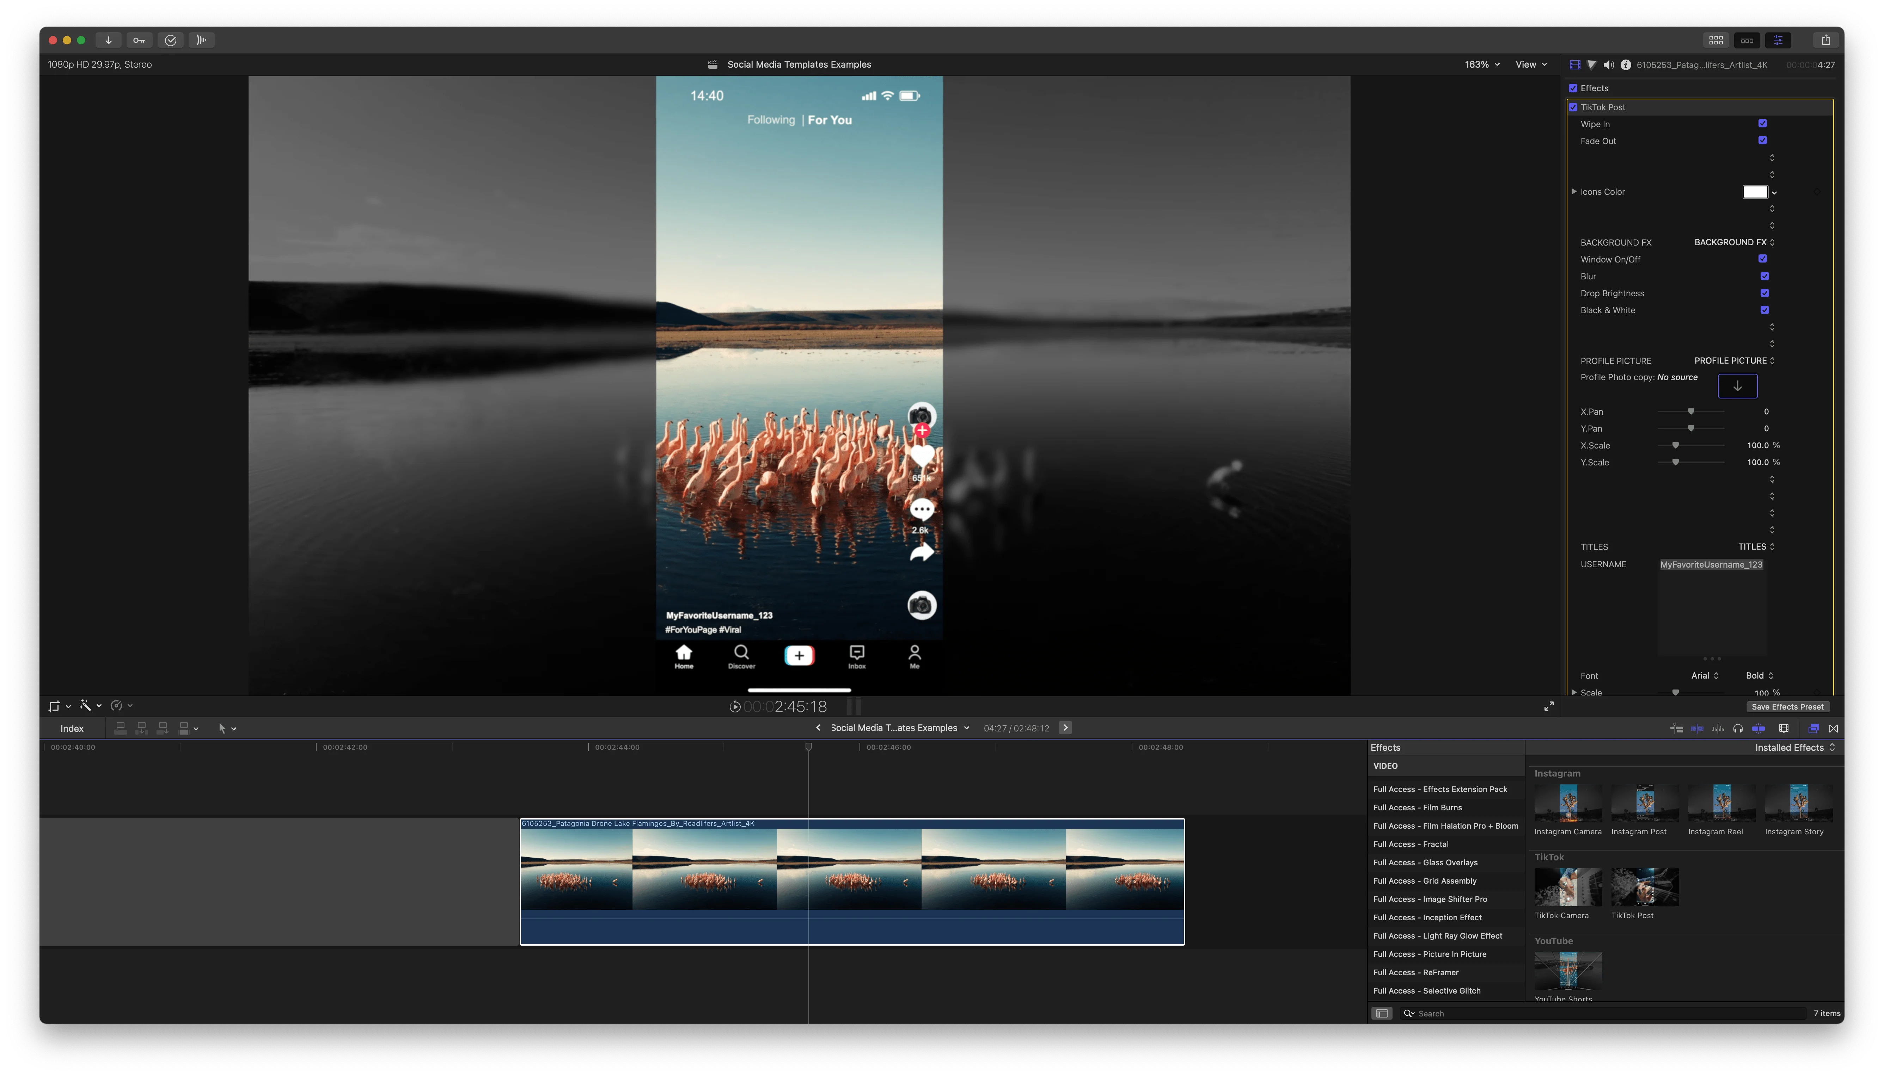The width and height of the screenshot is (1884, 1076).
Task: Toggle the Blur checkbox
Action: point(1765,276)
